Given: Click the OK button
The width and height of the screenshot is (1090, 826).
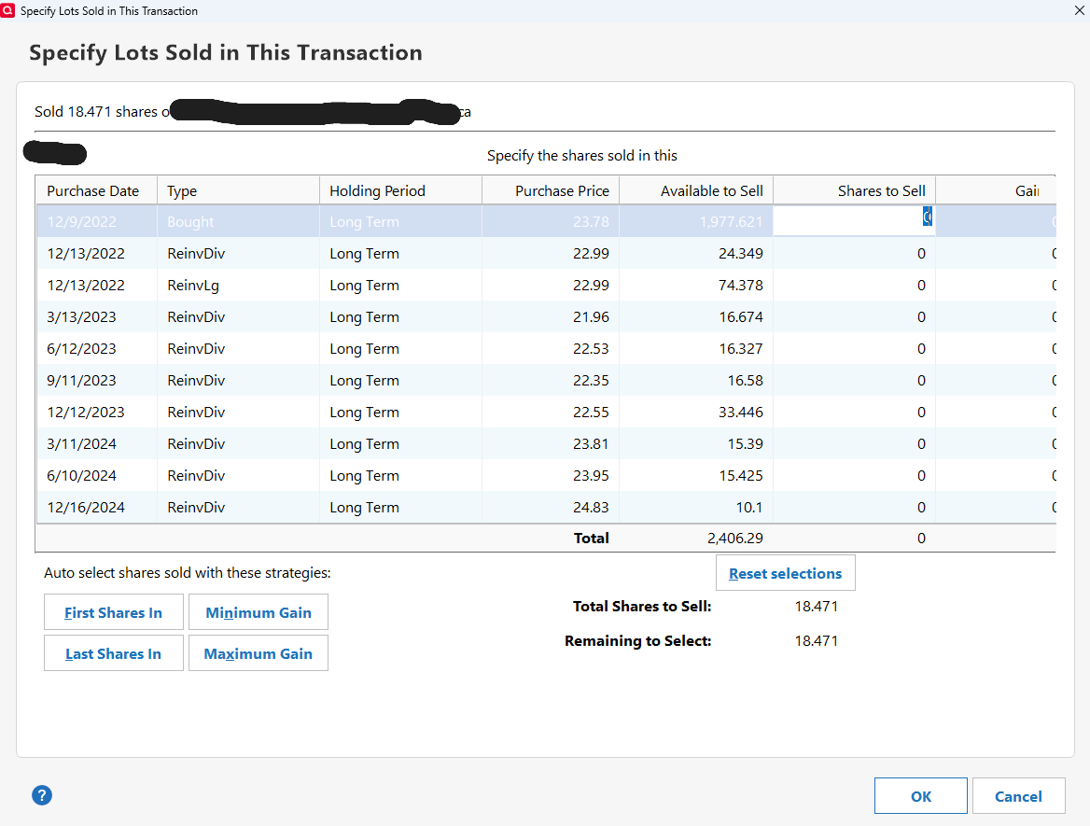Looking at the screenshot, I should 920,796.
